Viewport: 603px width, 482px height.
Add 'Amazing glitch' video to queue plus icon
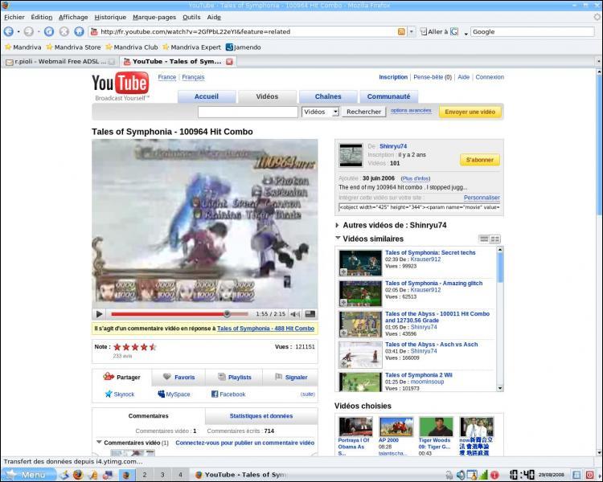click(343, 303)
